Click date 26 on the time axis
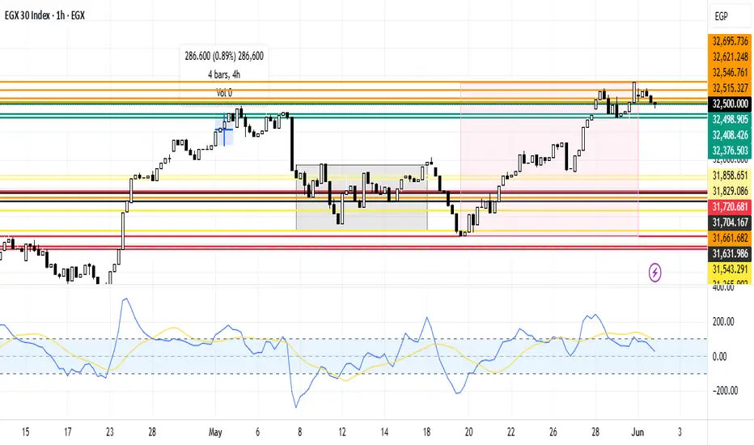The height and width of the screenshot is (445, 754). click(553, 432)
